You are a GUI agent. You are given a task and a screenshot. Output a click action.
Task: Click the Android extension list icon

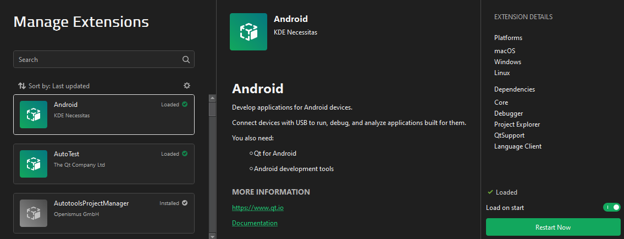point(34,115)
